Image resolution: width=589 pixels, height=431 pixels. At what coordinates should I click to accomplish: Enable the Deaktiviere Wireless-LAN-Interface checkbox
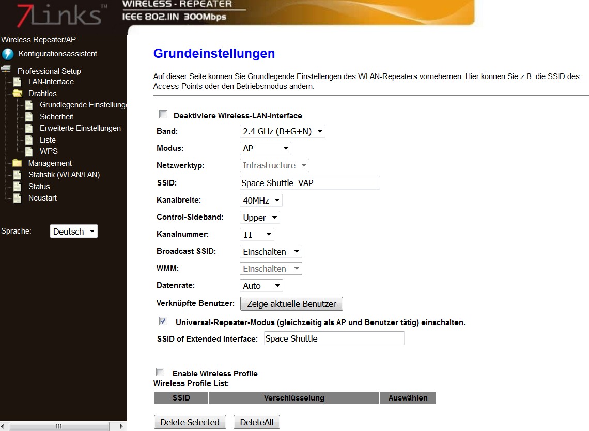click(163, 115)
